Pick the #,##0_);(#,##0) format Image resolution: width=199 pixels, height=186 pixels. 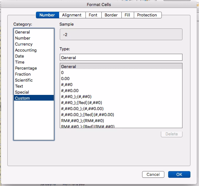[x=121, y=97]
